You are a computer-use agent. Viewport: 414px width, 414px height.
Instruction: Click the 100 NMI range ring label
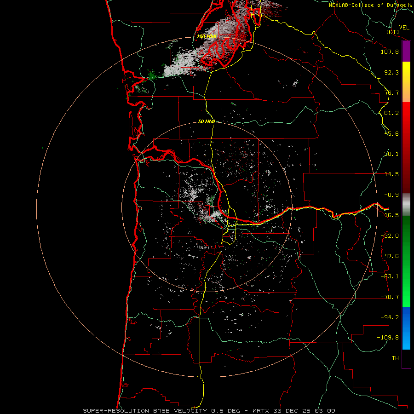(x=207, y=36)
